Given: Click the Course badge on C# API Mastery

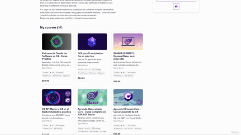Looking at the screenshot, I should pos(45,125).
